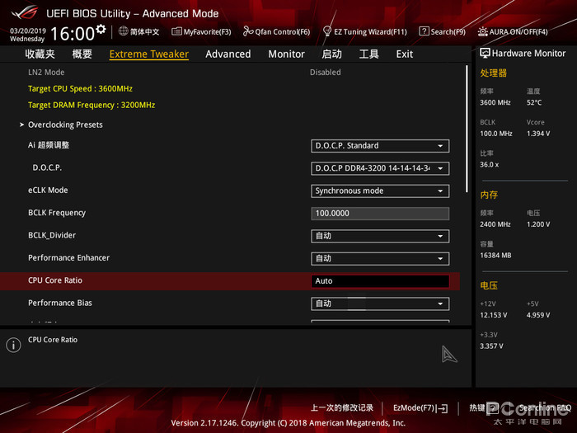This screenshot has height=433, width=577.
Task: Click the AURA light icon
Action: coord(482,31)
